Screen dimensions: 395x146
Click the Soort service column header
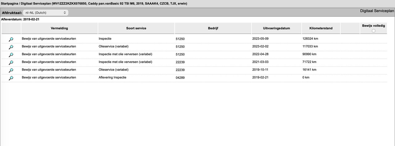coord(136,28)
